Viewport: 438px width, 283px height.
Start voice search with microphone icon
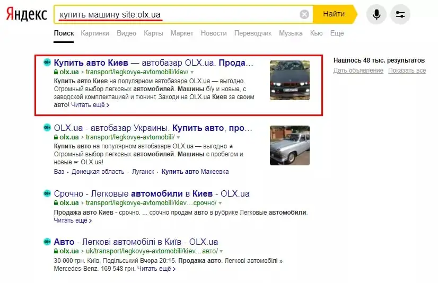(x=376, y=14)
